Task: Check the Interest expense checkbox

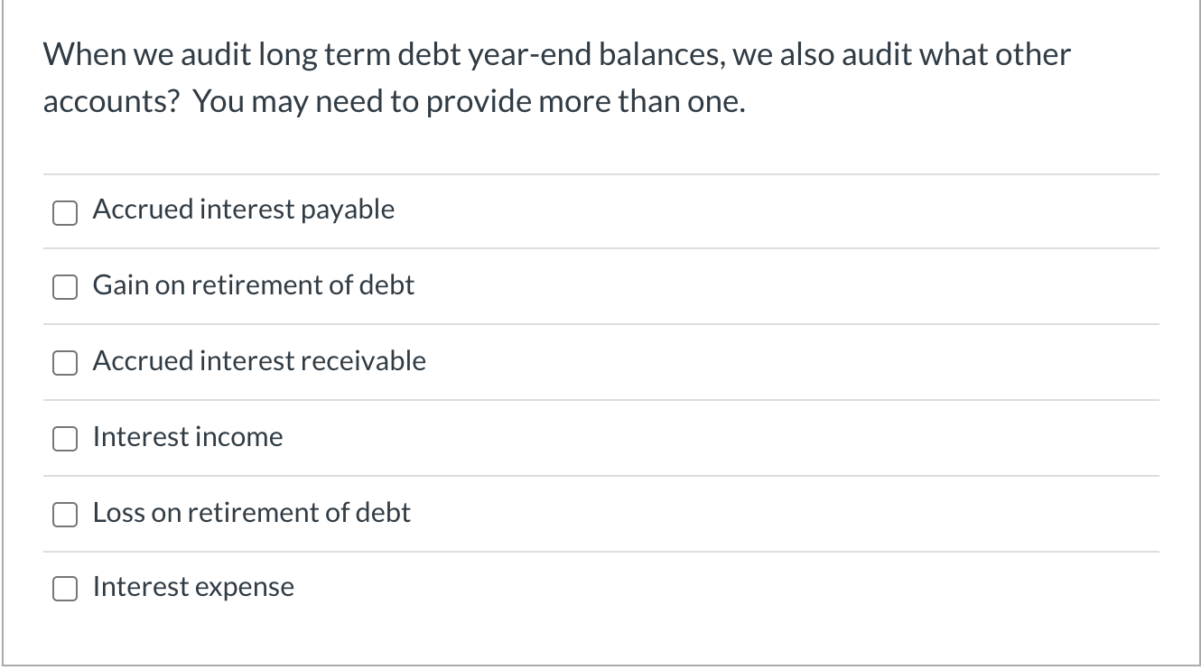Action: 64,589
